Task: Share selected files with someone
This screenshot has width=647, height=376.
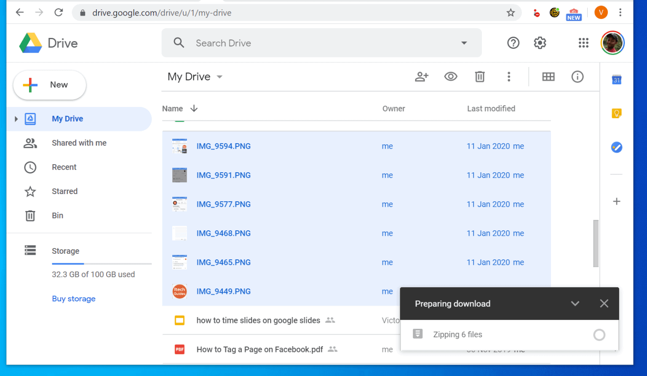Action: pyautogui.click(x=422, y=77)
